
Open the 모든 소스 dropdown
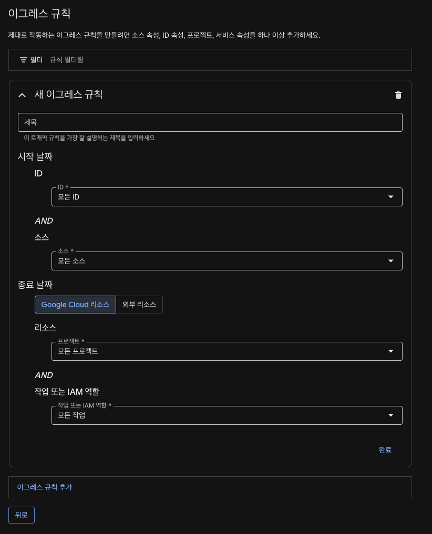[x=227, y=261]
